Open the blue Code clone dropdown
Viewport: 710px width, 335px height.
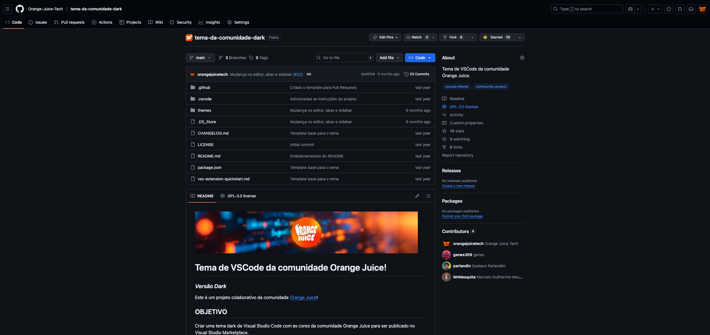[420, 58]
